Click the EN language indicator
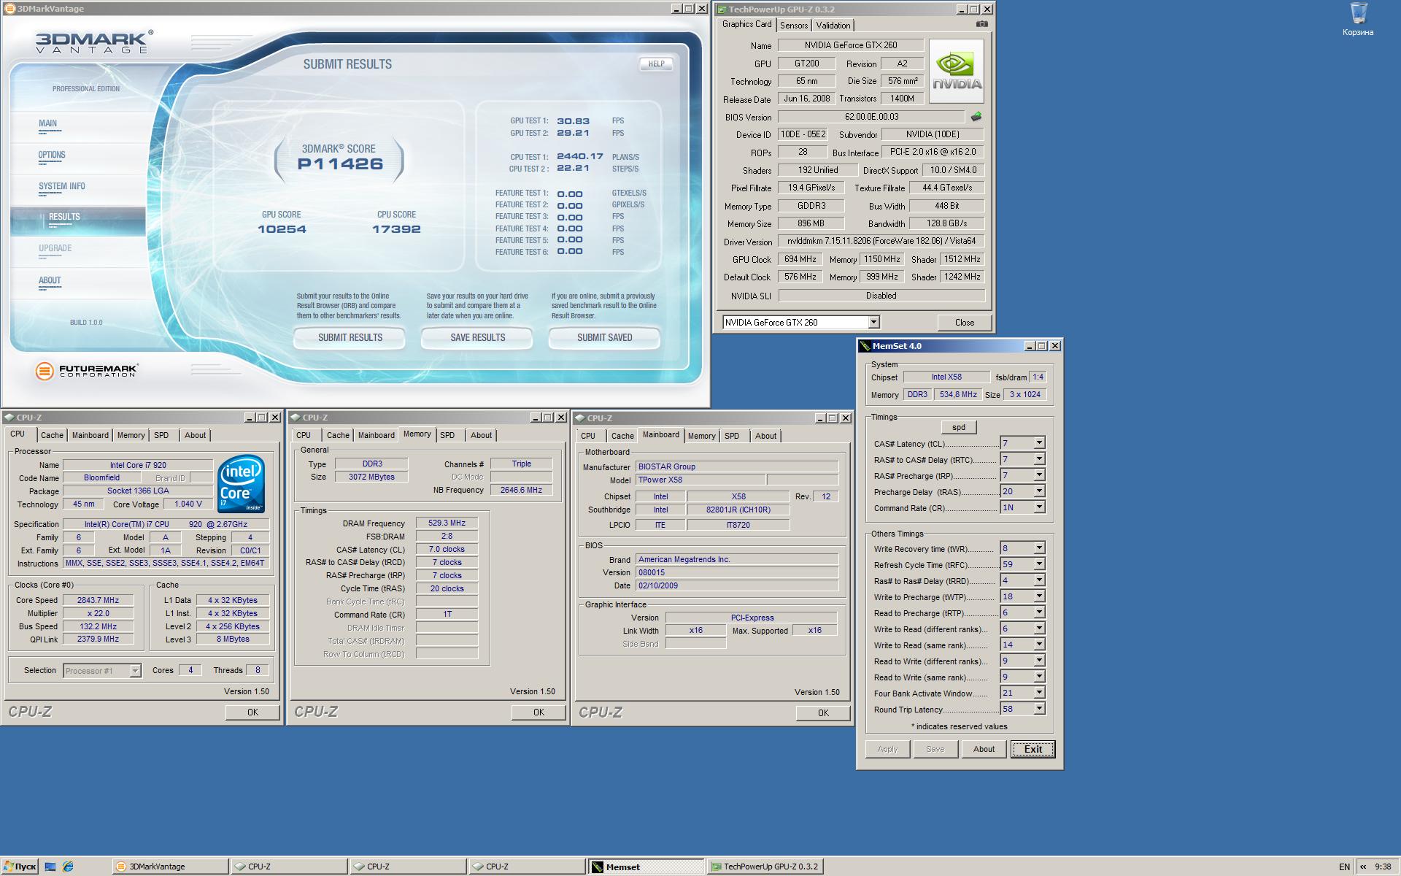This screenshot has height=876, width=1401. coord(1344,867)
